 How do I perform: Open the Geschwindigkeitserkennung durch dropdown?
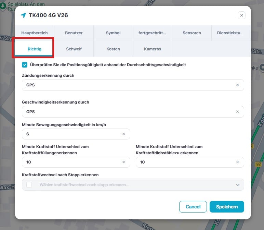[130, 112]
